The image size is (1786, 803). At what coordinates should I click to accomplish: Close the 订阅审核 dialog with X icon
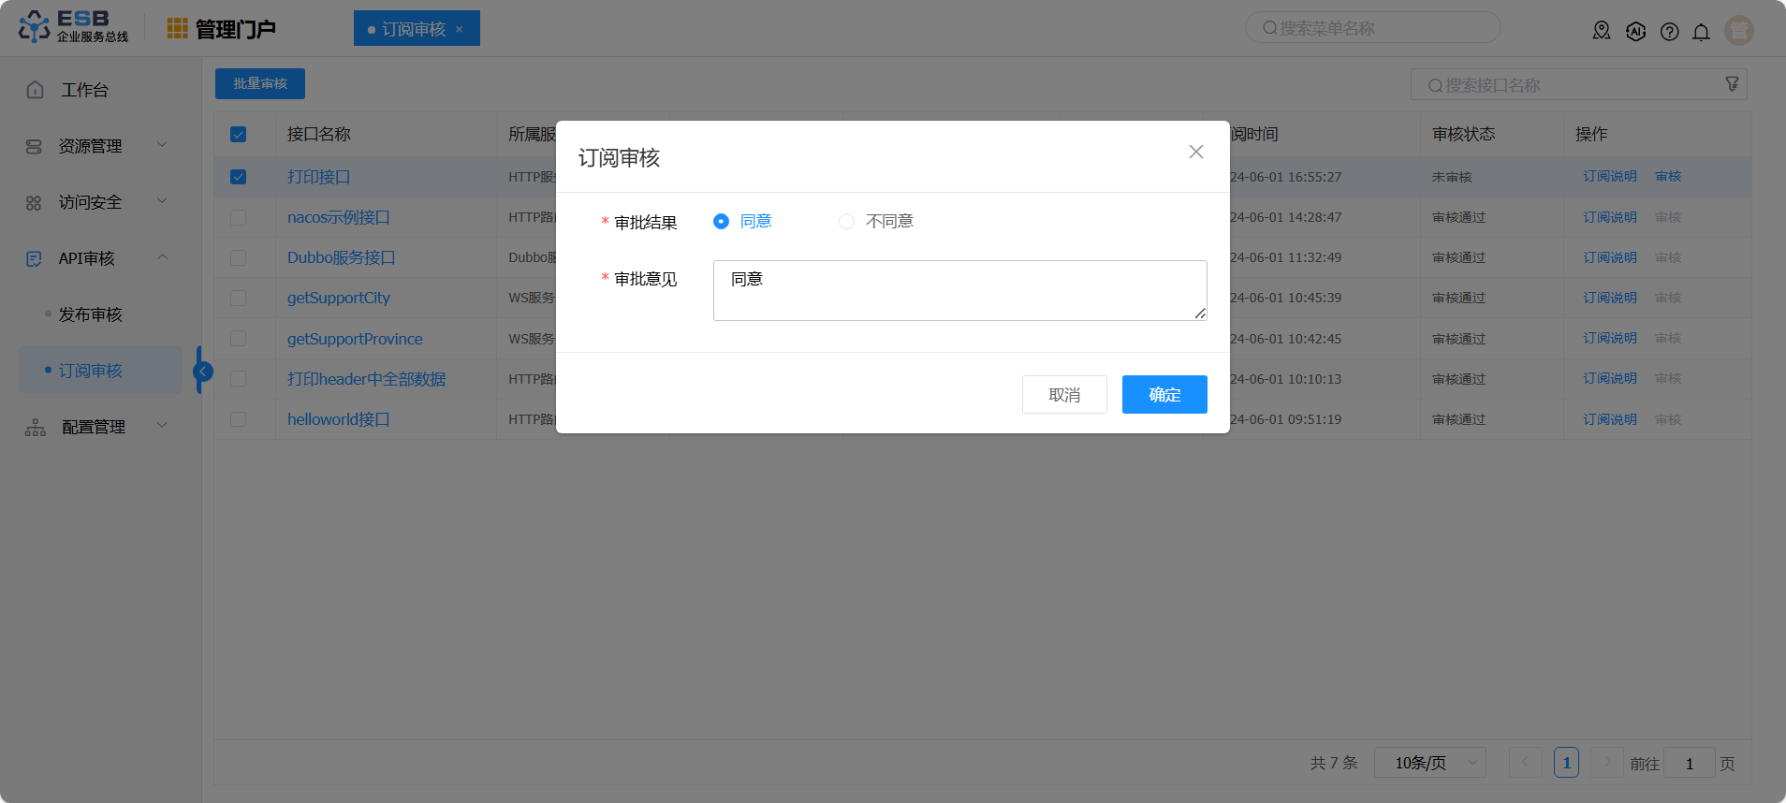(x=1195, y=152)
